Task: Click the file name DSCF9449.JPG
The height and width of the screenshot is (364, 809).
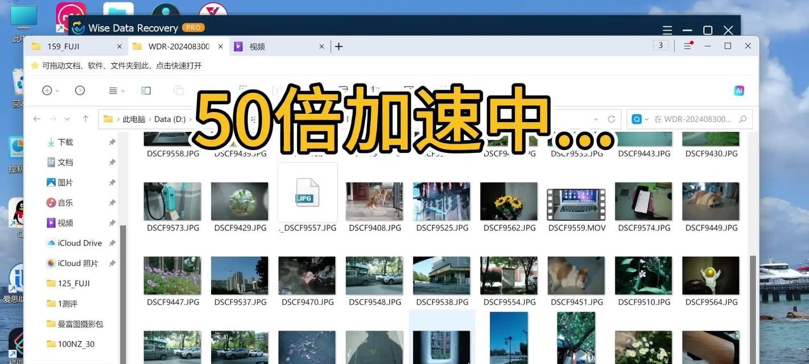Action: 711,227
